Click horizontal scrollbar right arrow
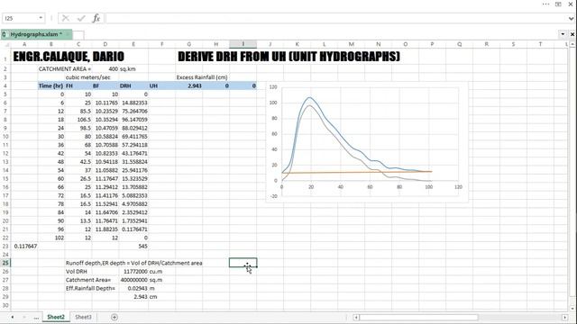 point(565,318)
